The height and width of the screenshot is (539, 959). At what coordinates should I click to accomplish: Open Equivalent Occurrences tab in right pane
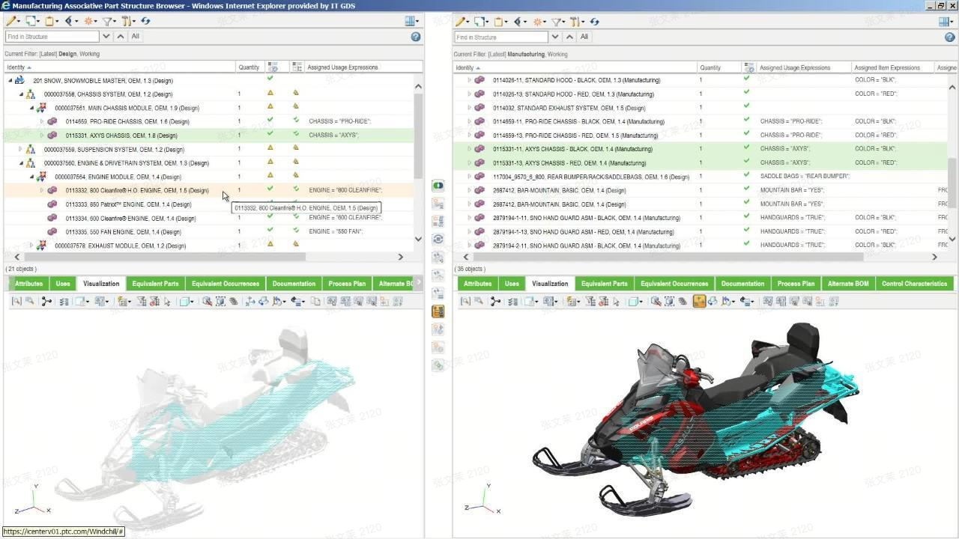click(674, 284)
